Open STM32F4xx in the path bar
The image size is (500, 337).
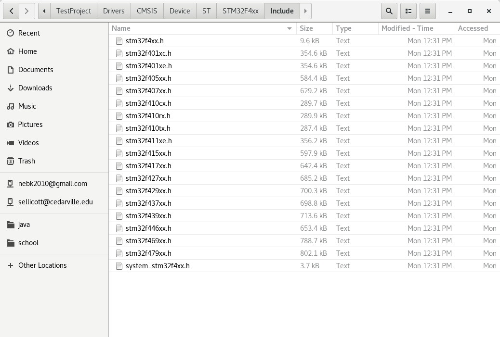240,11
